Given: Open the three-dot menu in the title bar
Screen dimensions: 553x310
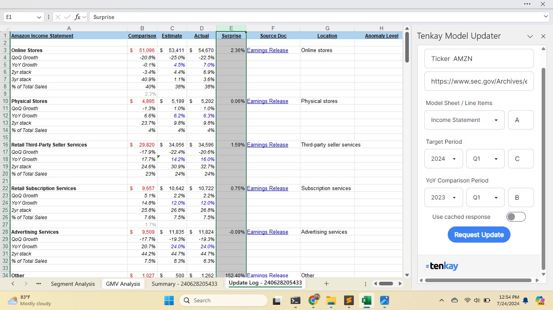Looking at the screenshot, I should (527, 4).
